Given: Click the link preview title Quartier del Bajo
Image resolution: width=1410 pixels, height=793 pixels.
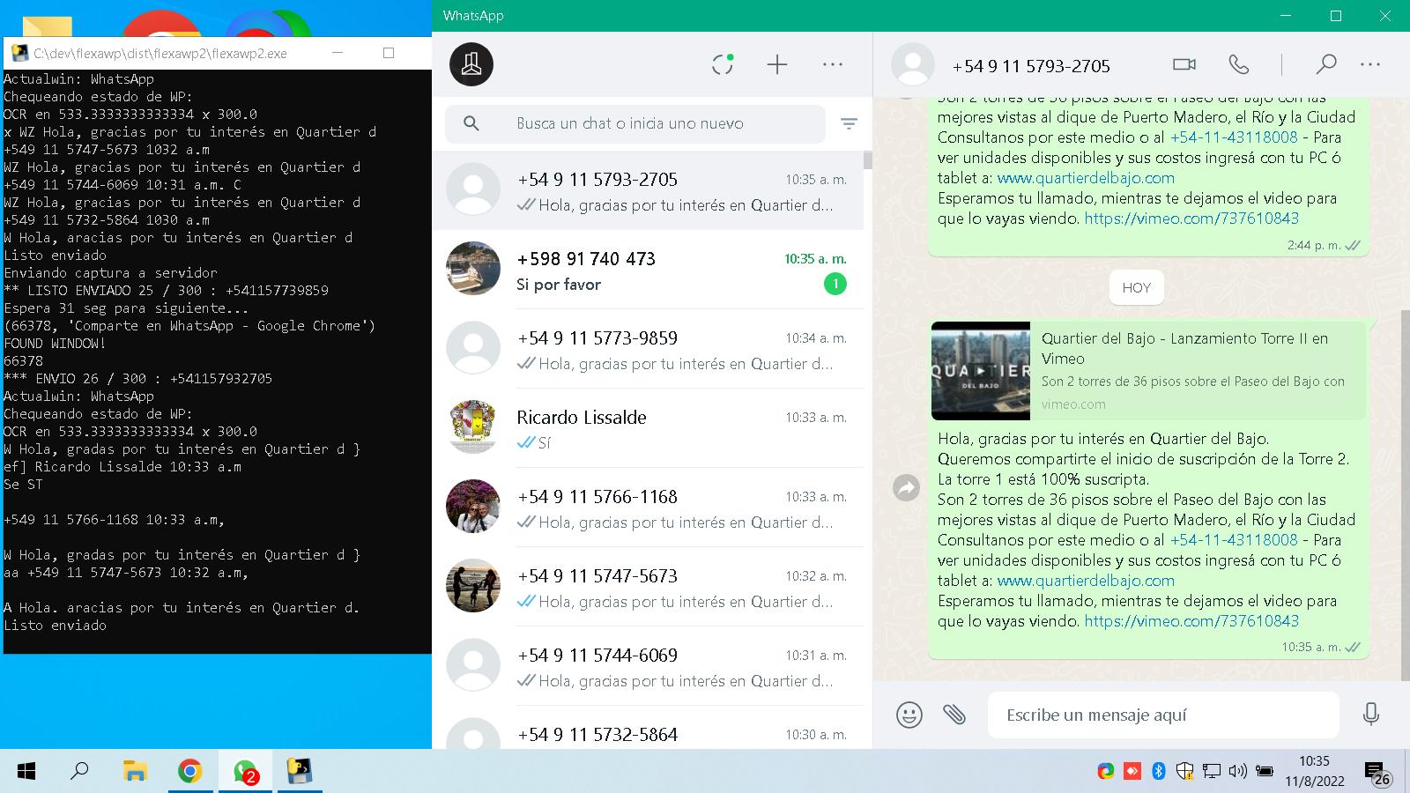Looking at the screenshot, I should [1184, 348].
